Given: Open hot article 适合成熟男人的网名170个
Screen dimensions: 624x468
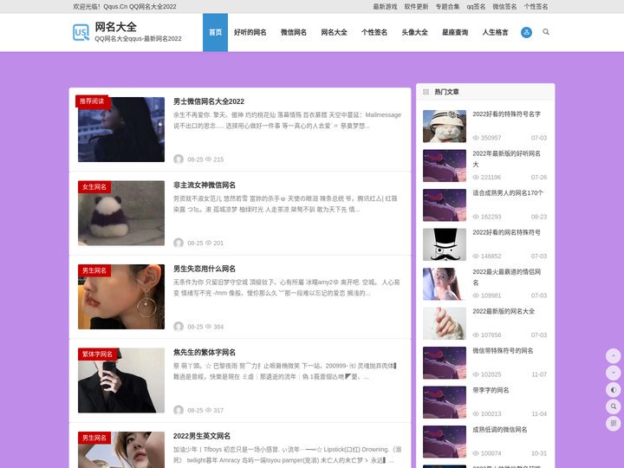Looking at the screenshot, I should [508, 193].
